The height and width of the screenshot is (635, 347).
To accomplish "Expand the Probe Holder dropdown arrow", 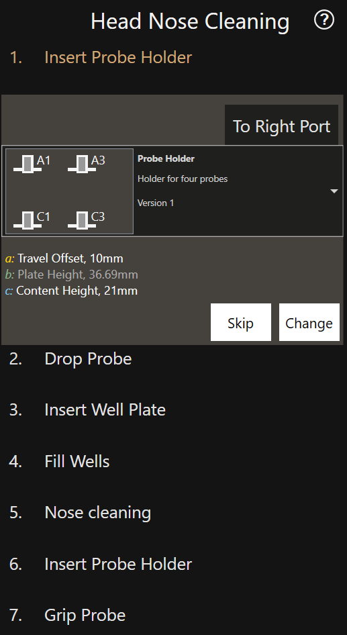I will pyautogui.click(x=334, y=191).
